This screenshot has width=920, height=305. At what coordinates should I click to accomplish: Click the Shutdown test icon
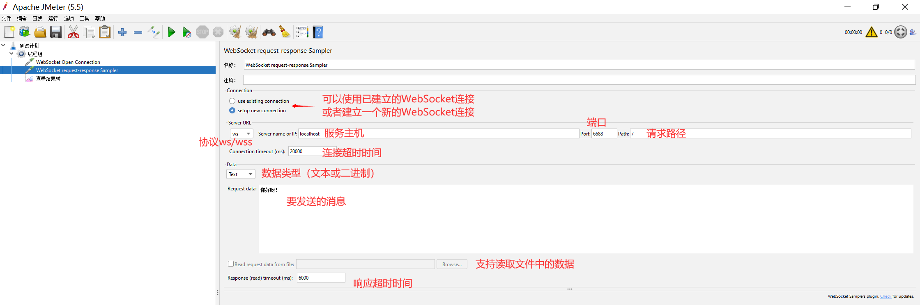pos(218,32)
